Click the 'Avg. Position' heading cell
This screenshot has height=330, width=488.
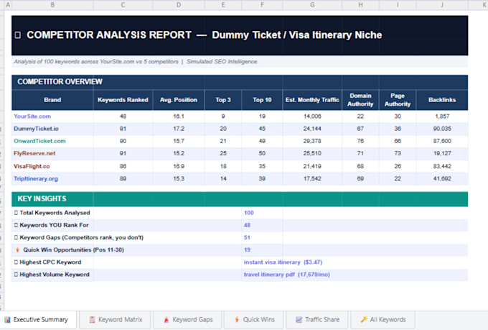179,100
